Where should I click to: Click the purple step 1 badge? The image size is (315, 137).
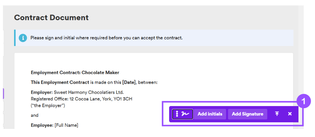(303, 101)
